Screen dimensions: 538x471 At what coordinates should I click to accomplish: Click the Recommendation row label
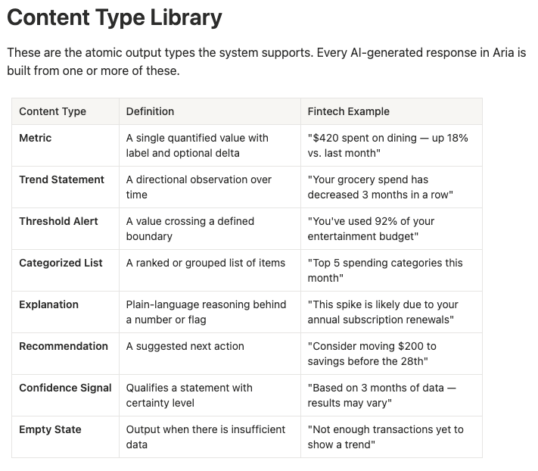64,346
